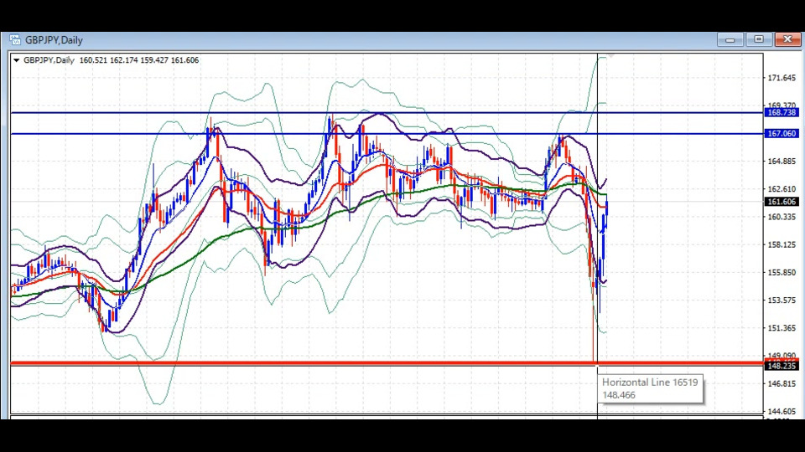
Task: Maximize the GBPJPY chart window
Action: (759, 39)
